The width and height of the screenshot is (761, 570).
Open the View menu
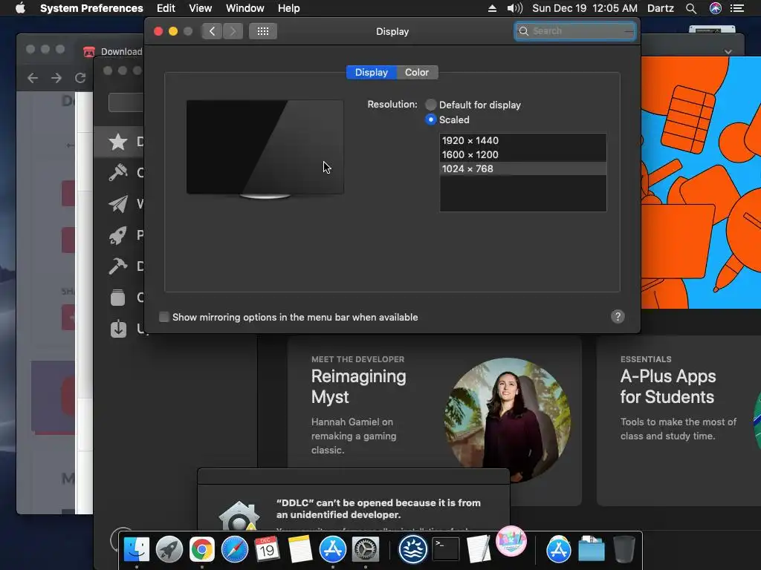click(x=201, y=8)
